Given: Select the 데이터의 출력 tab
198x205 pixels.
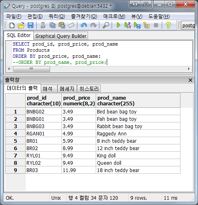Looking at the screenshot, I should pyautogui.click(x=22, y=88).
